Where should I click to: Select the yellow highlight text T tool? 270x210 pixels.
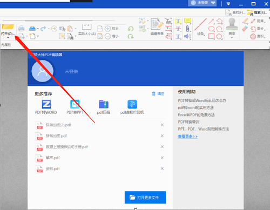[x=178, y=21]
